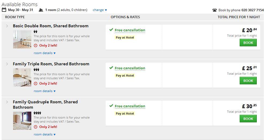The height and width of the screenshot is (140, 264).
Task: Click the calendar icon beside May 30 - May 31
Action: tap(4, 10)
